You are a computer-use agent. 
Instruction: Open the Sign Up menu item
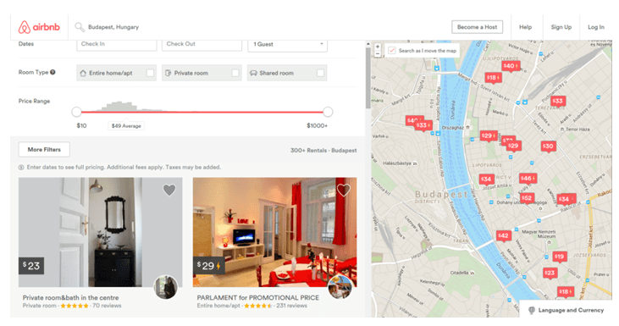pyautogui.click(x=561, y=27)
